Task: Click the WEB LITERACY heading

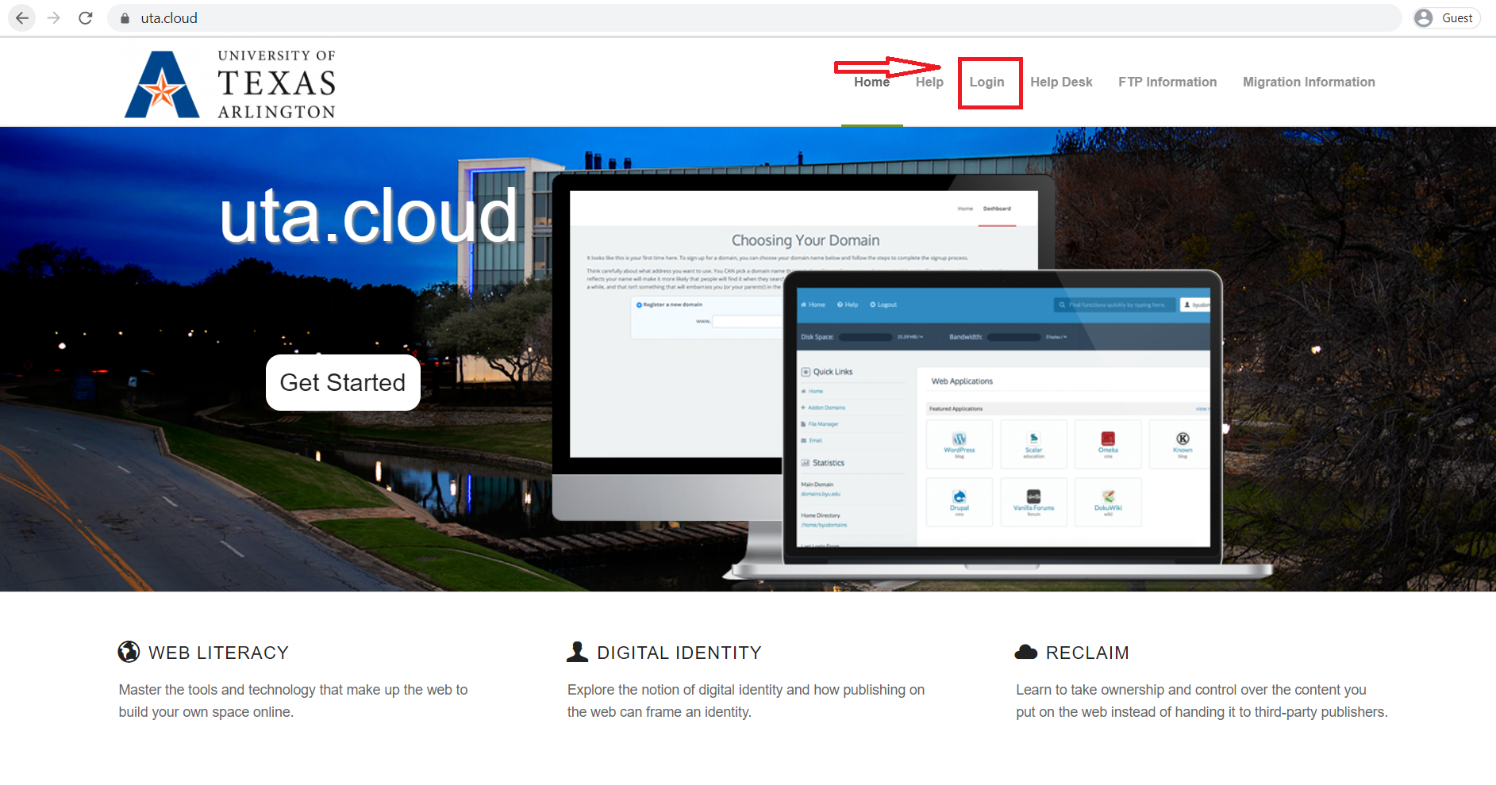Action: click(218, 653)
